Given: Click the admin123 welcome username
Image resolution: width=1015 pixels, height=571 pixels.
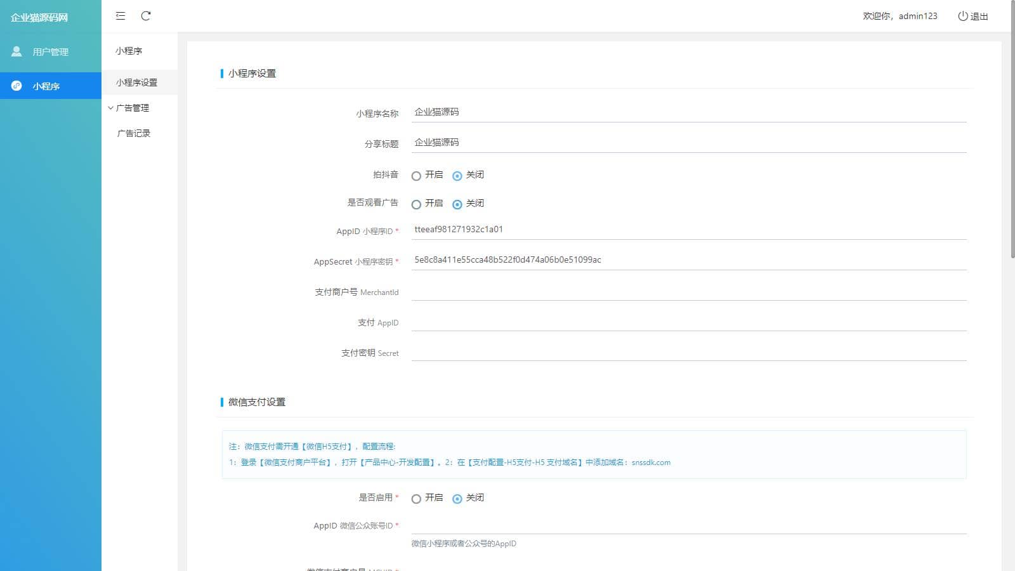Looking at the screenshot, I should coord(917,16).
